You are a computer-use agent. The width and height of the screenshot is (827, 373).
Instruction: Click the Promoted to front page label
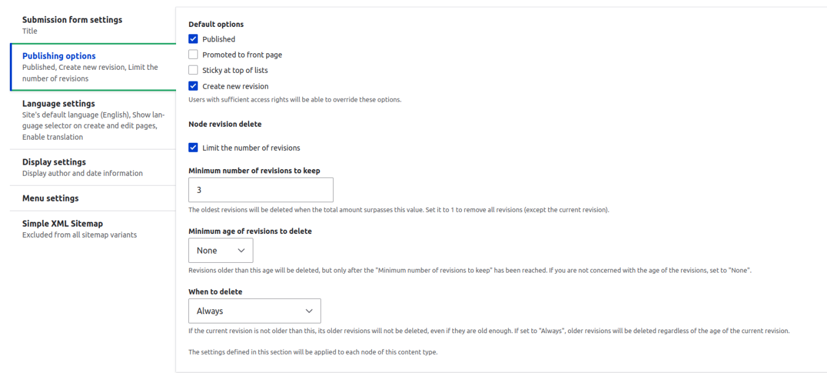(x=242, y=55)
